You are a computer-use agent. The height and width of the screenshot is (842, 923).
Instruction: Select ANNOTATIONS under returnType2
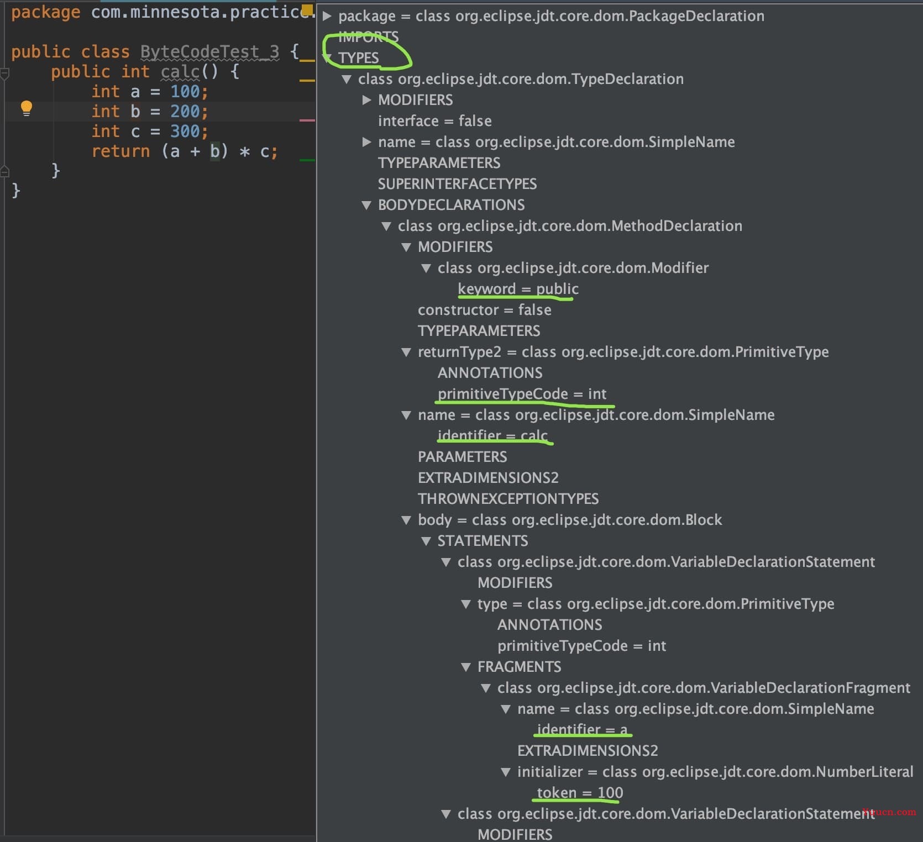coord(490,373)
